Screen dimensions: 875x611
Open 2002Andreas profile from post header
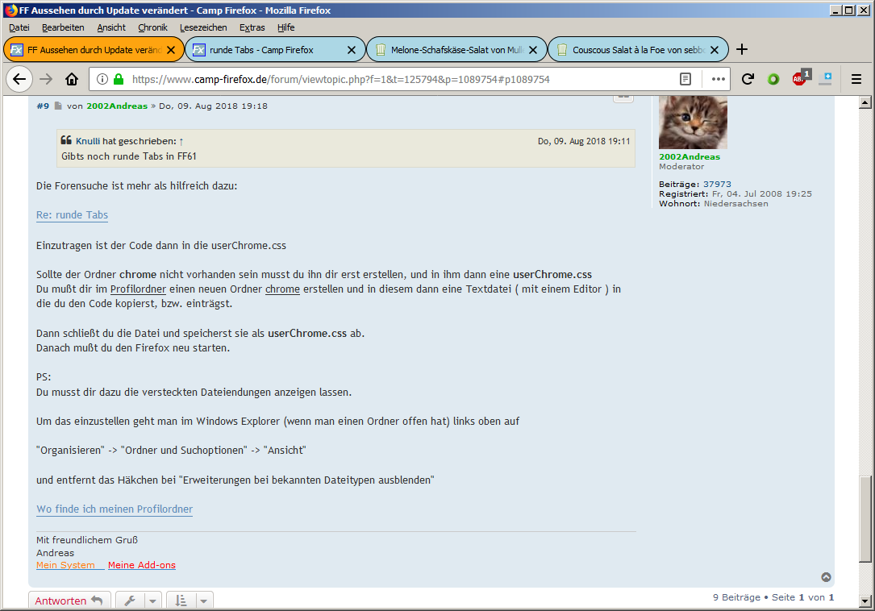click(117, 106)
